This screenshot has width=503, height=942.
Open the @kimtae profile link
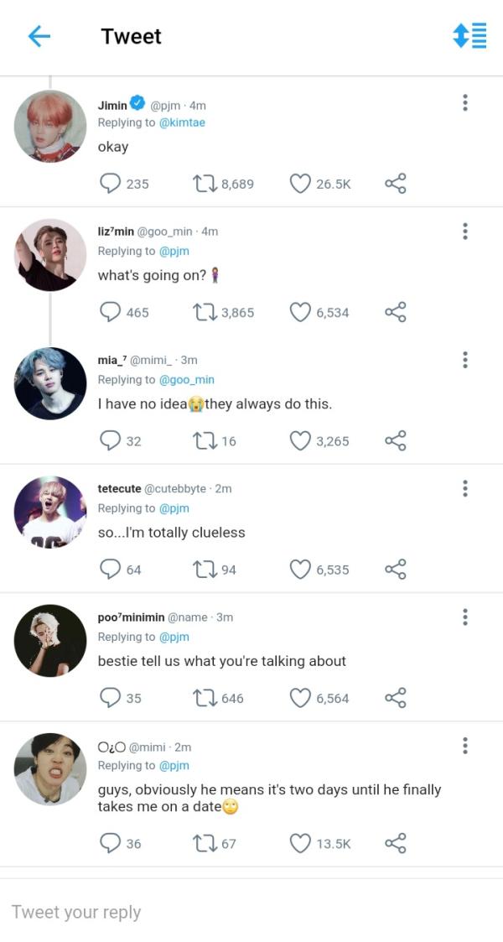pyautogui.click(x=182, y=122)
